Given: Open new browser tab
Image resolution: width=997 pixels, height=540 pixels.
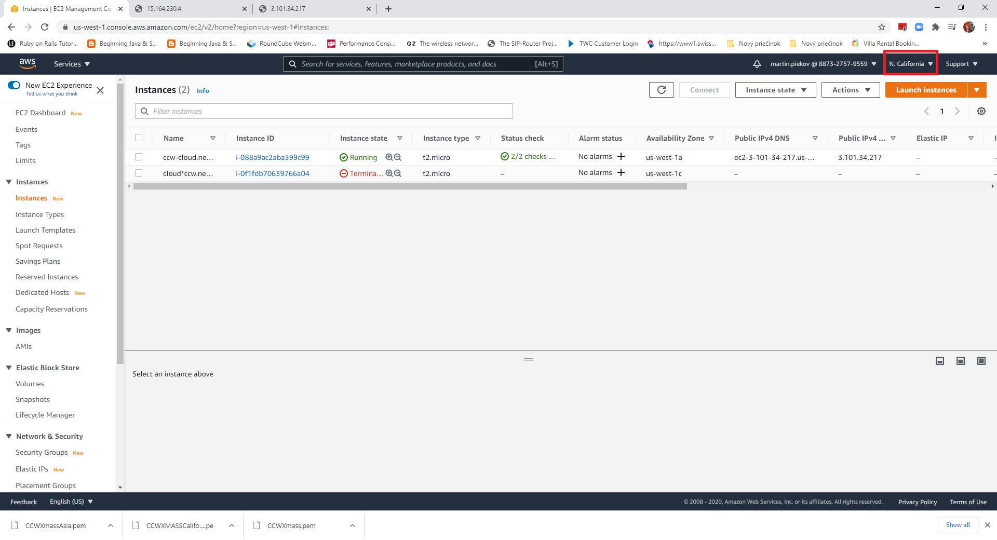Looking at the screenshot, I should tap(388, 9).
